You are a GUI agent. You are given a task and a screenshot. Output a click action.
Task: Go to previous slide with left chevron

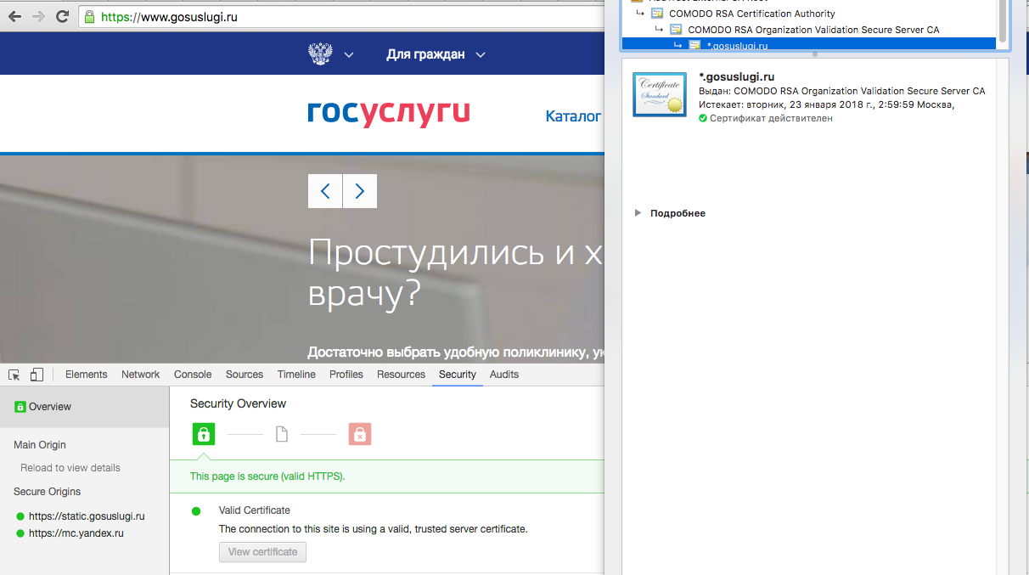pyautogui.click(x=325, y=191)
